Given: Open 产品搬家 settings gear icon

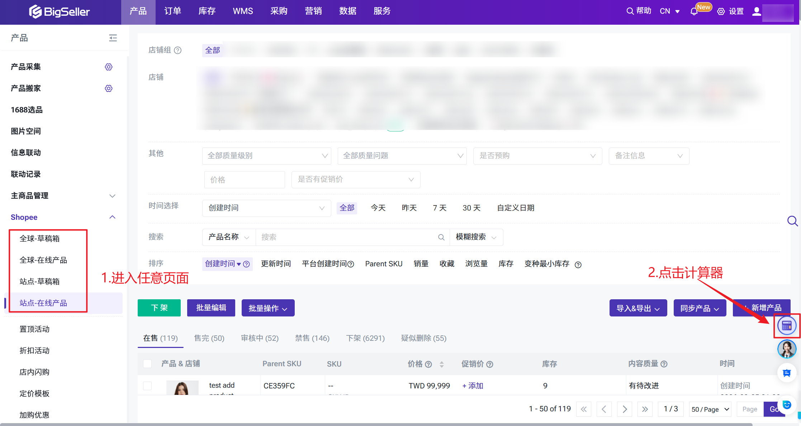Looking at the screenshot, I should pyautogui.click(x=109, y=88).
